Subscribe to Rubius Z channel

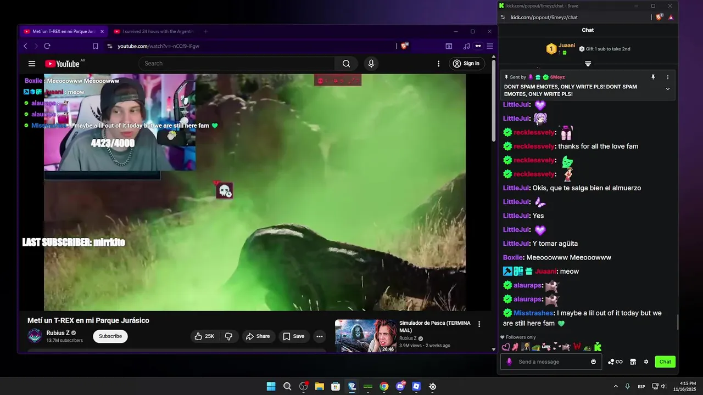pyautogui.click(x=110, y=336)
